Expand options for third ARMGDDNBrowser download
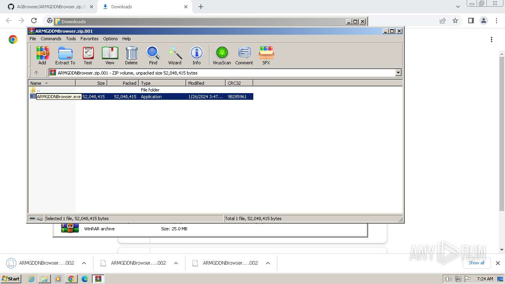The image size is (505, 284). [x=268, y=263]
